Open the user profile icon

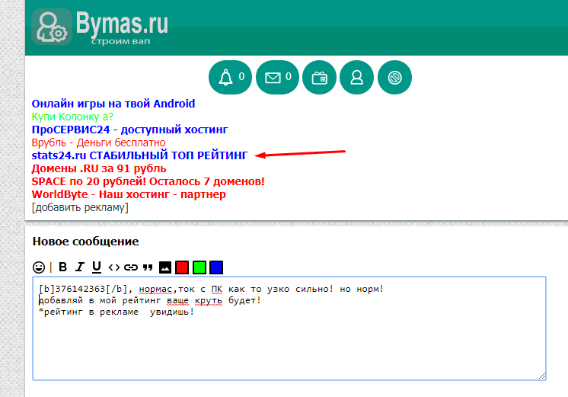coord(356,77)
